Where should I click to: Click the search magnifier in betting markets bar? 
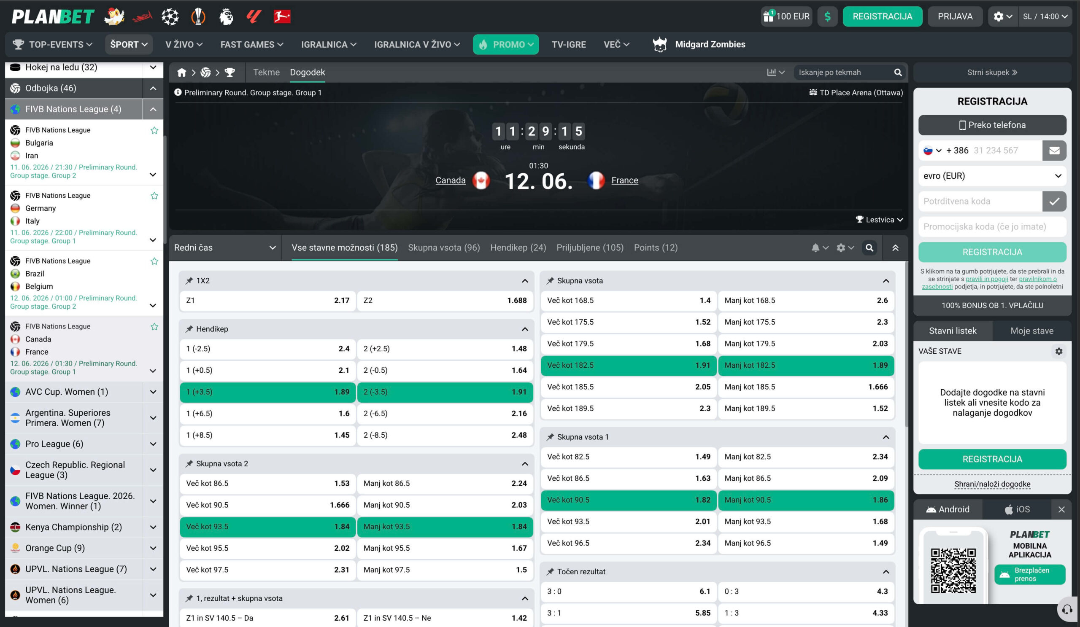pos(869,248)
